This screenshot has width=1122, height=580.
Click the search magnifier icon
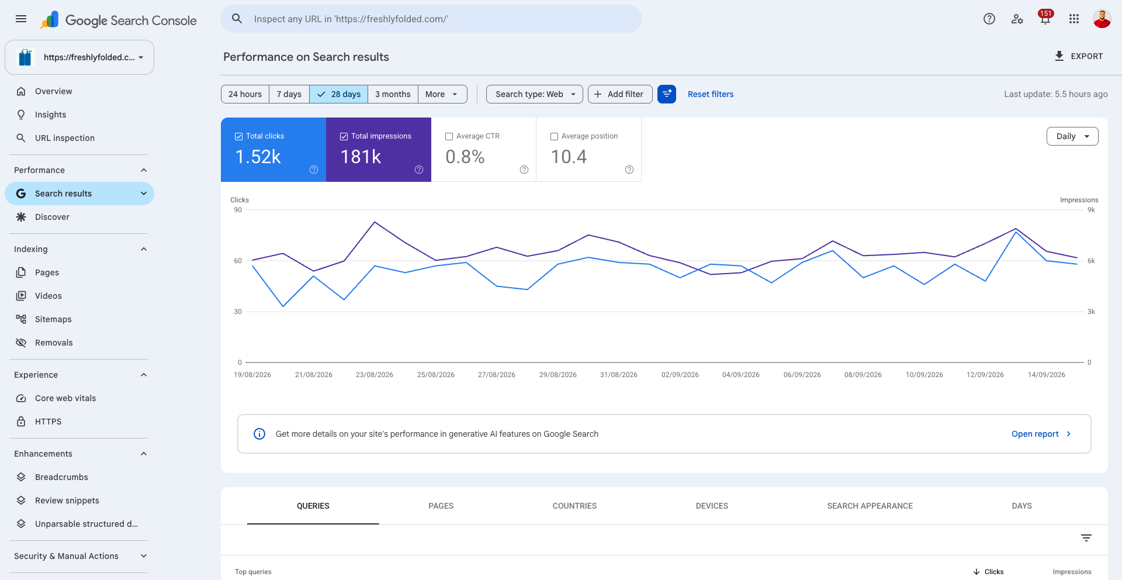click(237, 19)
